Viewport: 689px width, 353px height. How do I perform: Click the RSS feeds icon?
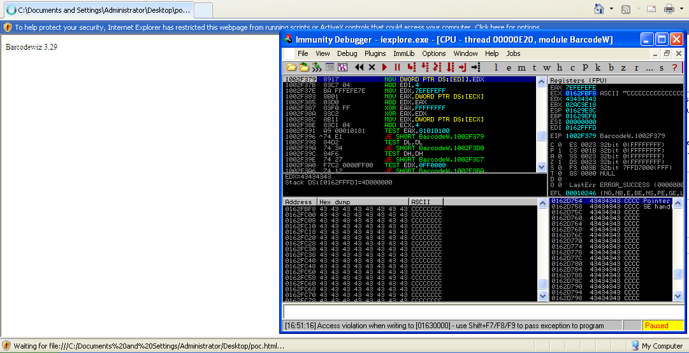click(x=626, y=9)
